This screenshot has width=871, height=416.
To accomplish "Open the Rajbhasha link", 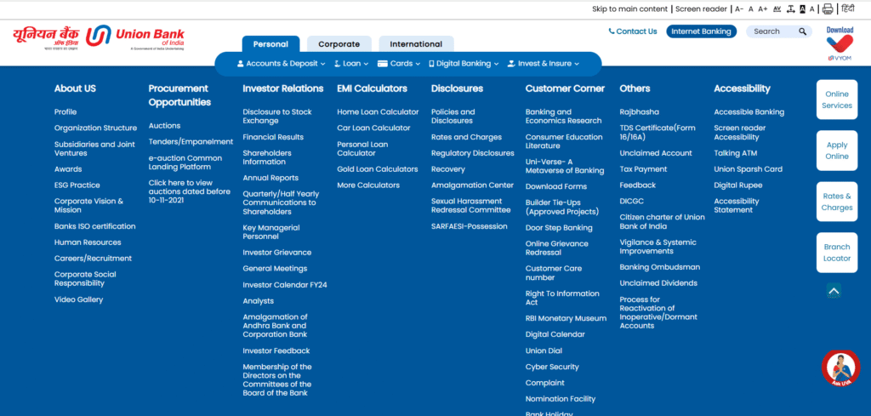I will 640,112.
